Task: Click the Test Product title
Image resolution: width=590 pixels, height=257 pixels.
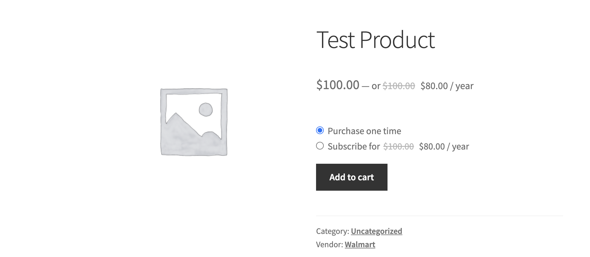Action: 376,40
